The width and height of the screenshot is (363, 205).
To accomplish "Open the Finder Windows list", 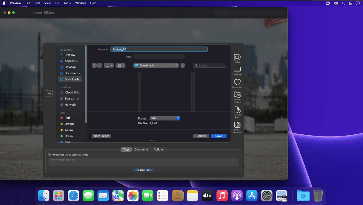I will pos(237,128).
